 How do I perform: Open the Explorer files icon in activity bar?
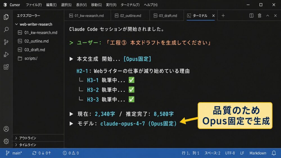(x=6, y=17)
